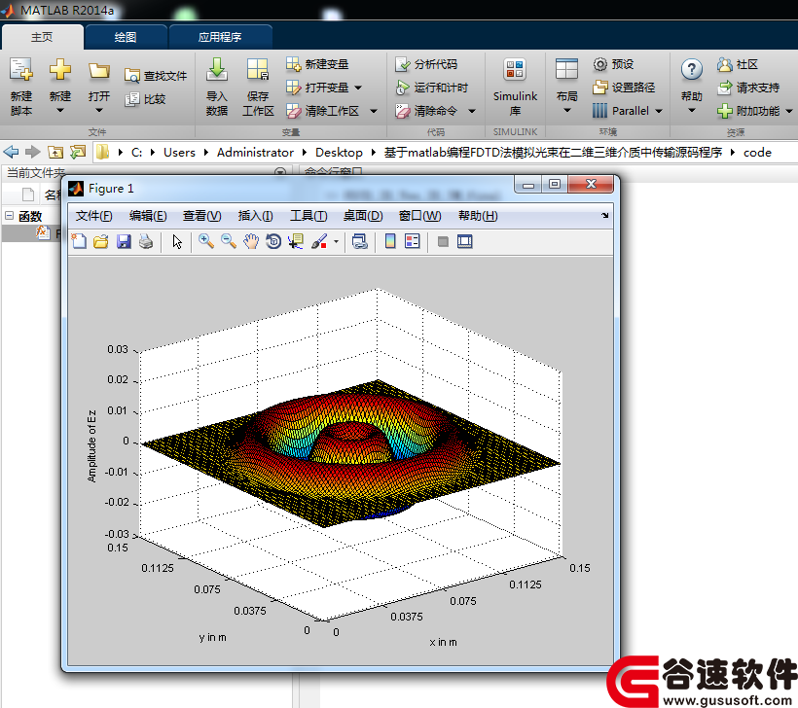This screenshot has height=708, width=798.
Task: Toggle the brush data tool
Action: tap(319, 241)
